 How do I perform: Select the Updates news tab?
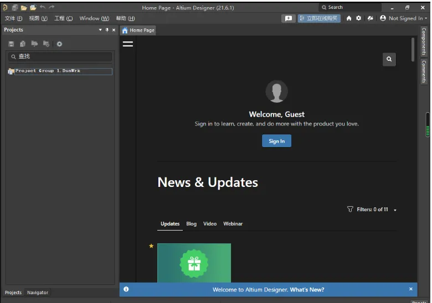(170, 224)
